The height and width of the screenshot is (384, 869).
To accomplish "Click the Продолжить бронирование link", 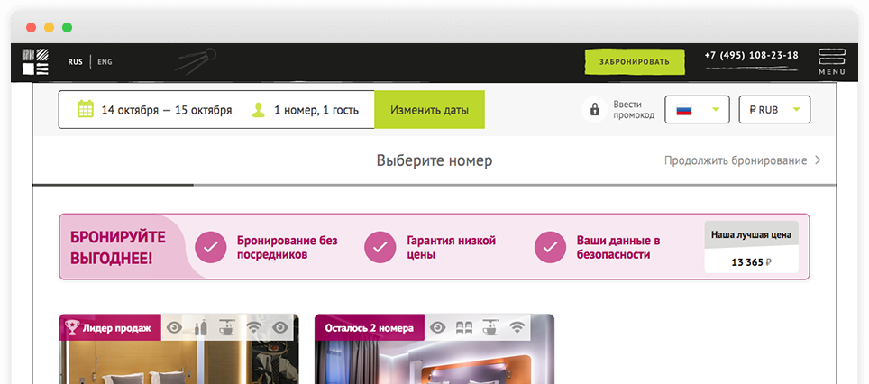I will [736, 160].
